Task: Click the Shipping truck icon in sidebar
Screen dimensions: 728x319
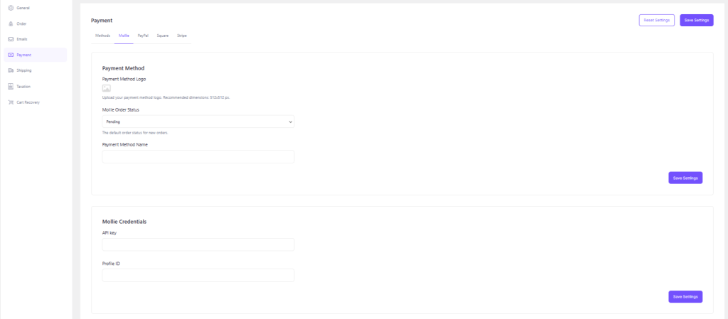Action: click(x=11, y=70)
